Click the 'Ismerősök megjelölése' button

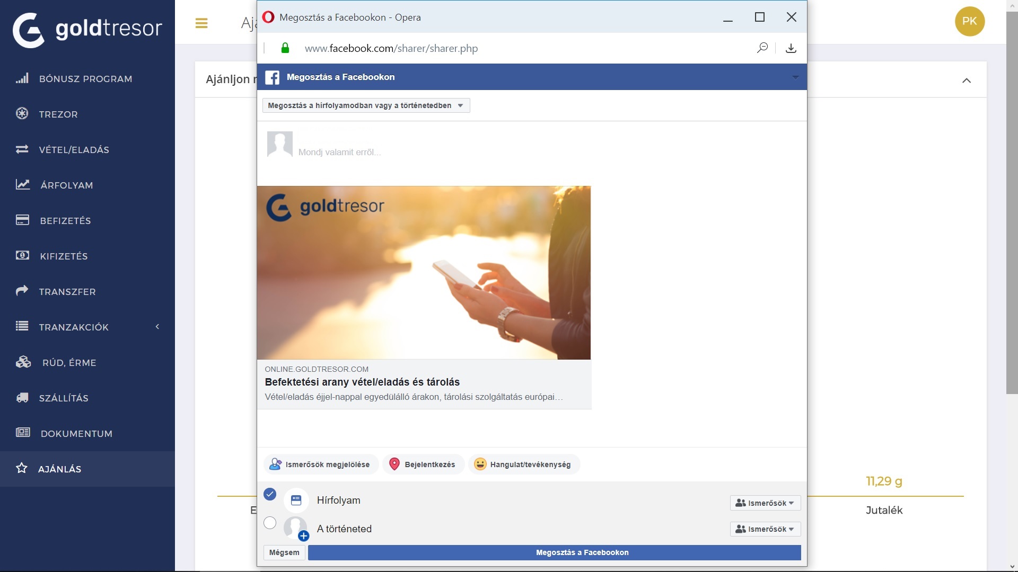click(321, 464)
